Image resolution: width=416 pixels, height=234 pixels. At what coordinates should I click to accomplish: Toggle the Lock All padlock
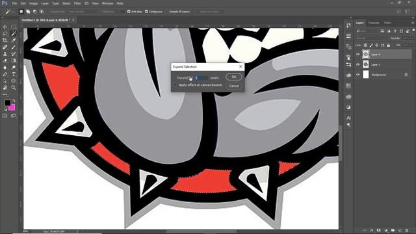(389, 45)
